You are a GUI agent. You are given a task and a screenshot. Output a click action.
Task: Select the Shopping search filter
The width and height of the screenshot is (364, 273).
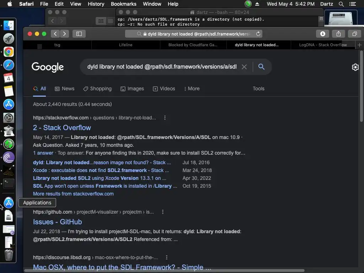tap(97, 89)
